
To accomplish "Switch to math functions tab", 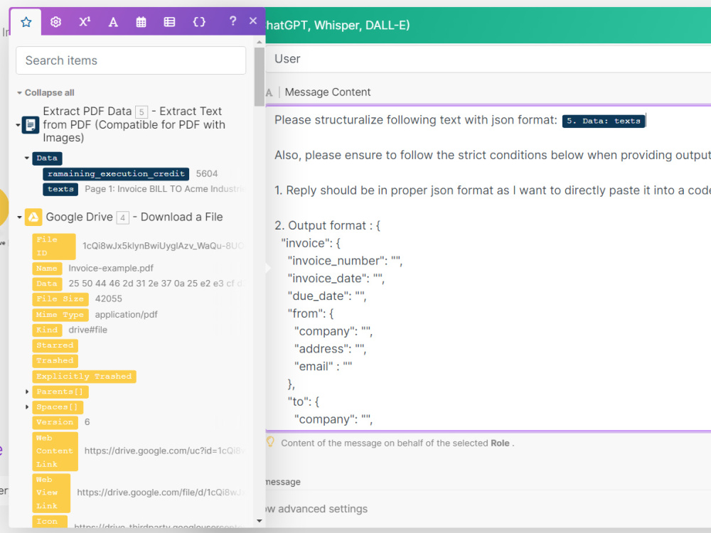I will (x=85, y=22).
